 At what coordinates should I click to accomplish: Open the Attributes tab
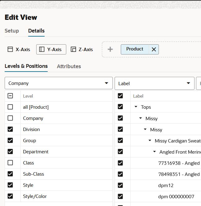point(69,66)
